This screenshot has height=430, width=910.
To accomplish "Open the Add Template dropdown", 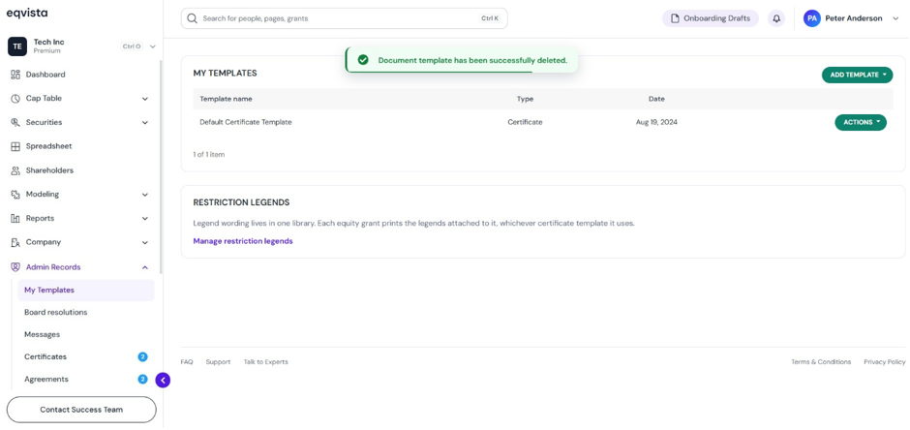I will click(857, 75).
